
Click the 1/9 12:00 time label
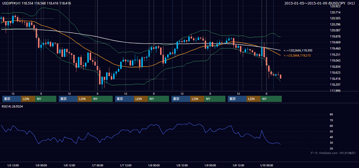238,165
